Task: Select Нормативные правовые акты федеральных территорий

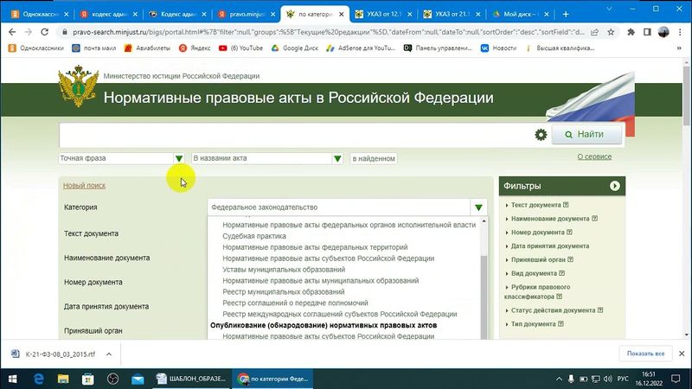Action: [x=315, y=247]
